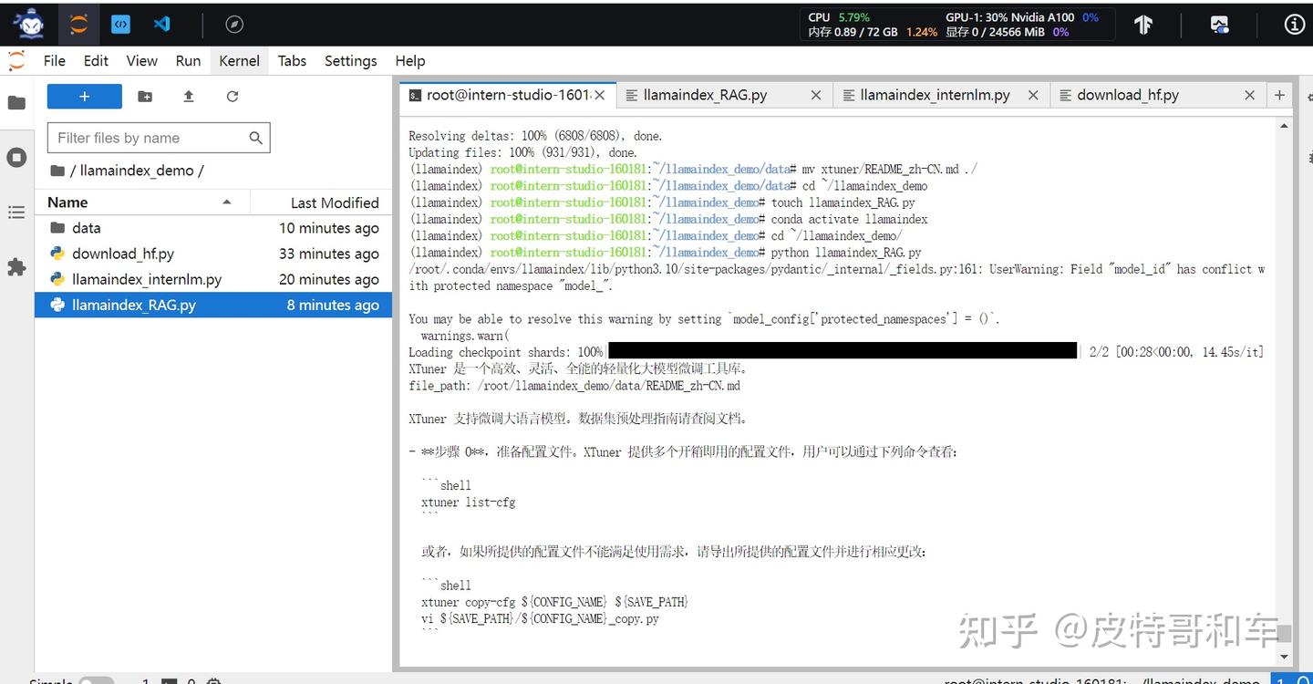The height and width of the screenshot is (684, 1313).
Task: Open the Kernel menu
Action: click(x=238, y=60)
